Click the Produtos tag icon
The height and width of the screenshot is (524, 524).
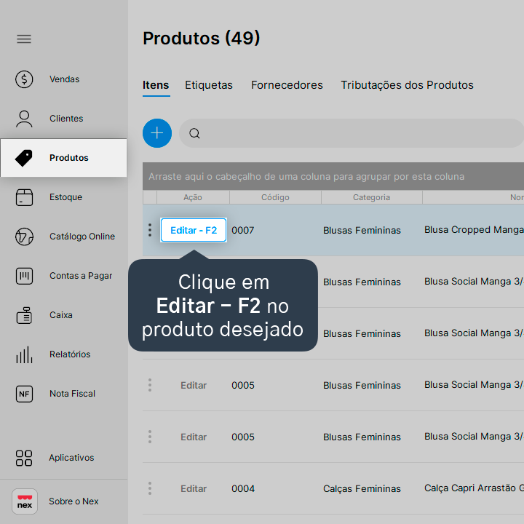24,158
